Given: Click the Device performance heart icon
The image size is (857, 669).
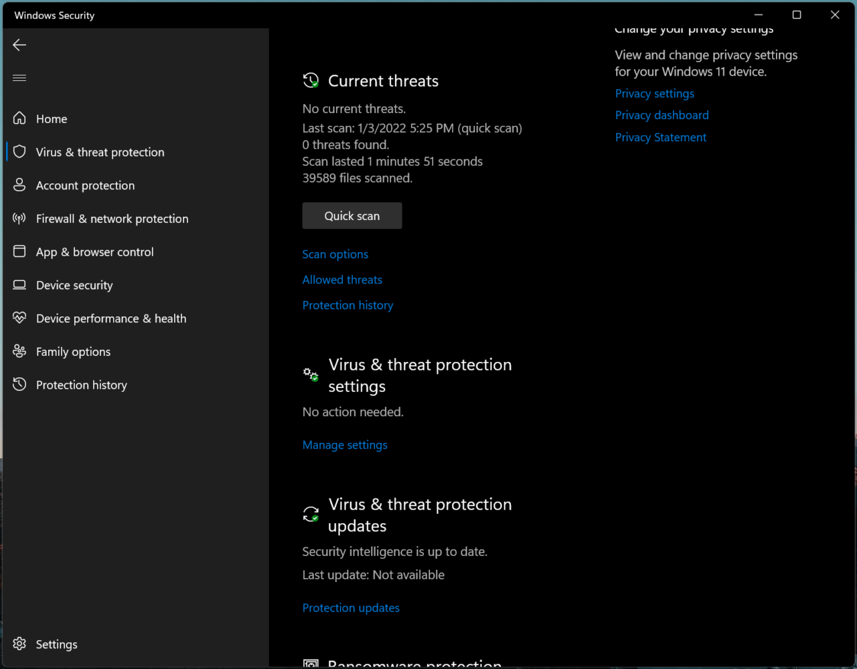Looking at the screenshot, I should [19, 318].
